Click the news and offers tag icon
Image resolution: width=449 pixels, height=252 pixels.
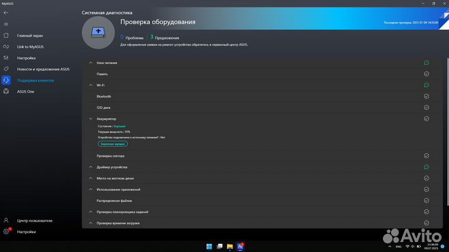tap(6, 69)
